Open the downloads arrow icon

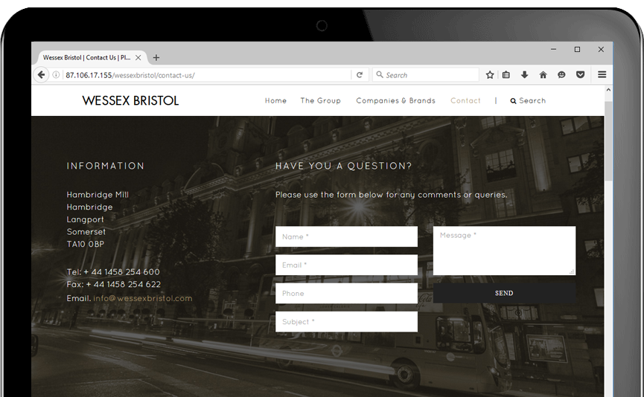coord(524,75)
